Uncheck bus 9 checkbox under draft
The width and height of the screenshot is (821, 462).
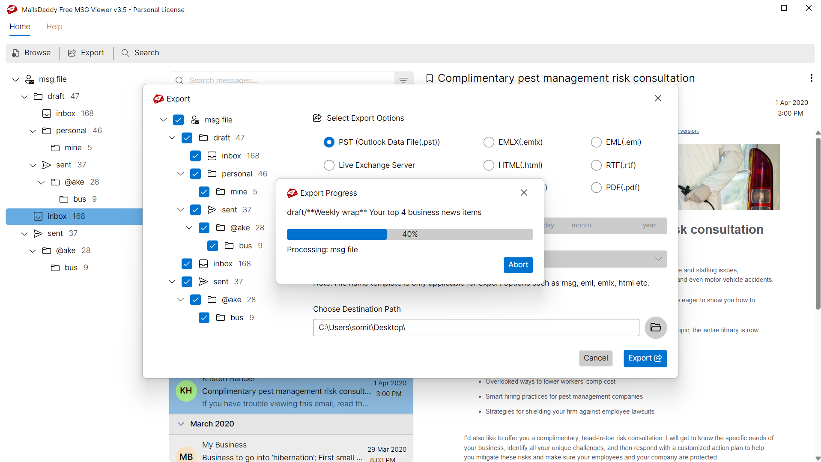pyautogui.click(x=212, y=246)
